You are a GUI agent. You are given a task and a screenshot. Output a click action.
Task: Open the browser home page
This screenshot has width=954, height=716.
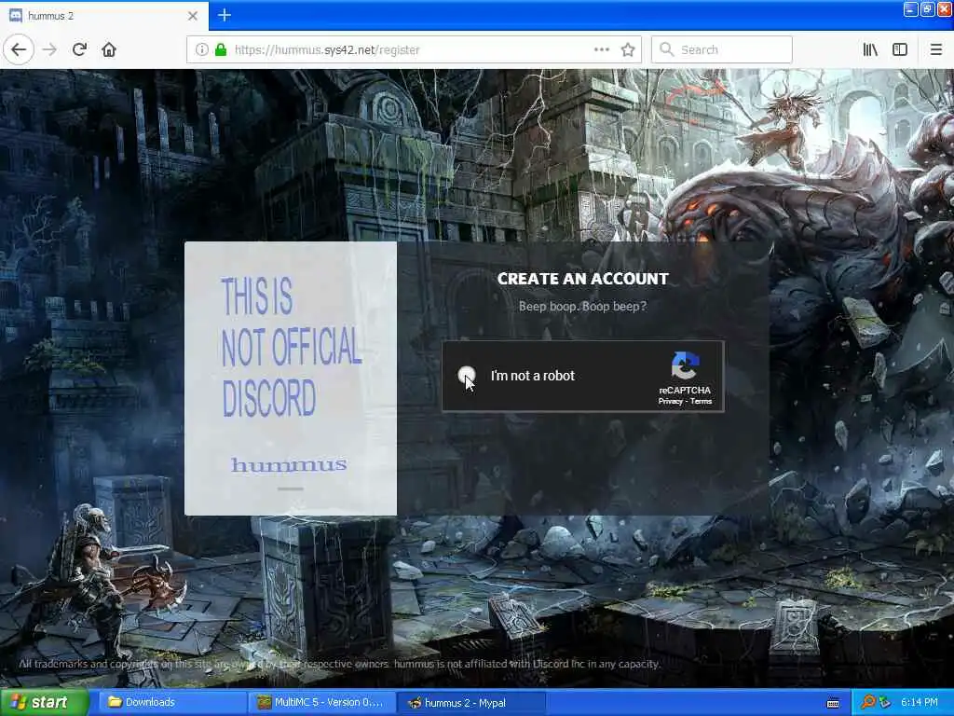(109, 49)
